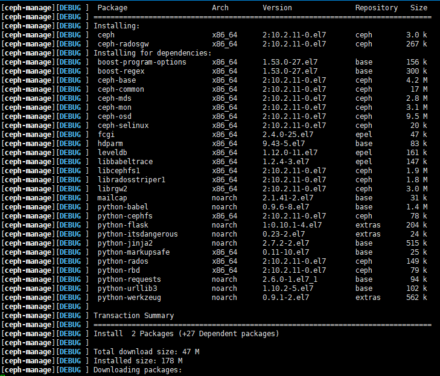Select 'noarch' arch in mailcap row
The image size is (440, 376).
224,198
